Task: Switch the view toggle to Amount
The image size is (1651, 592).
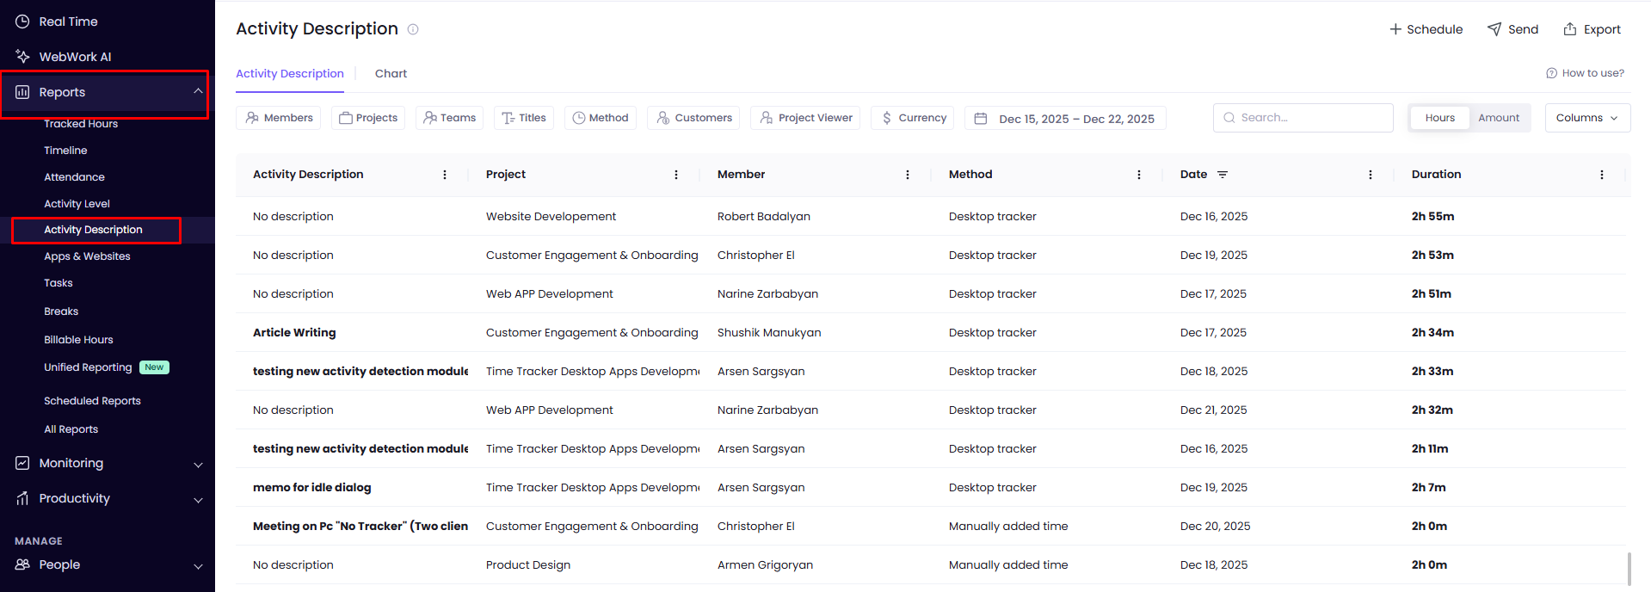Action: [1498, 118]
